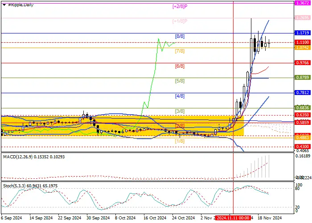Click the 0.6836 price tag

[303, 108]
